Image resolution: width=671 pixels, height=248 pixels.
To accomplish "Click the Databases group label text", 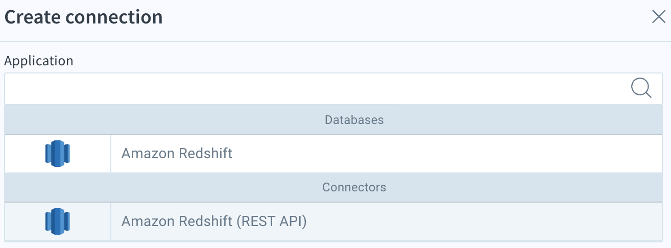I will 354,120.
